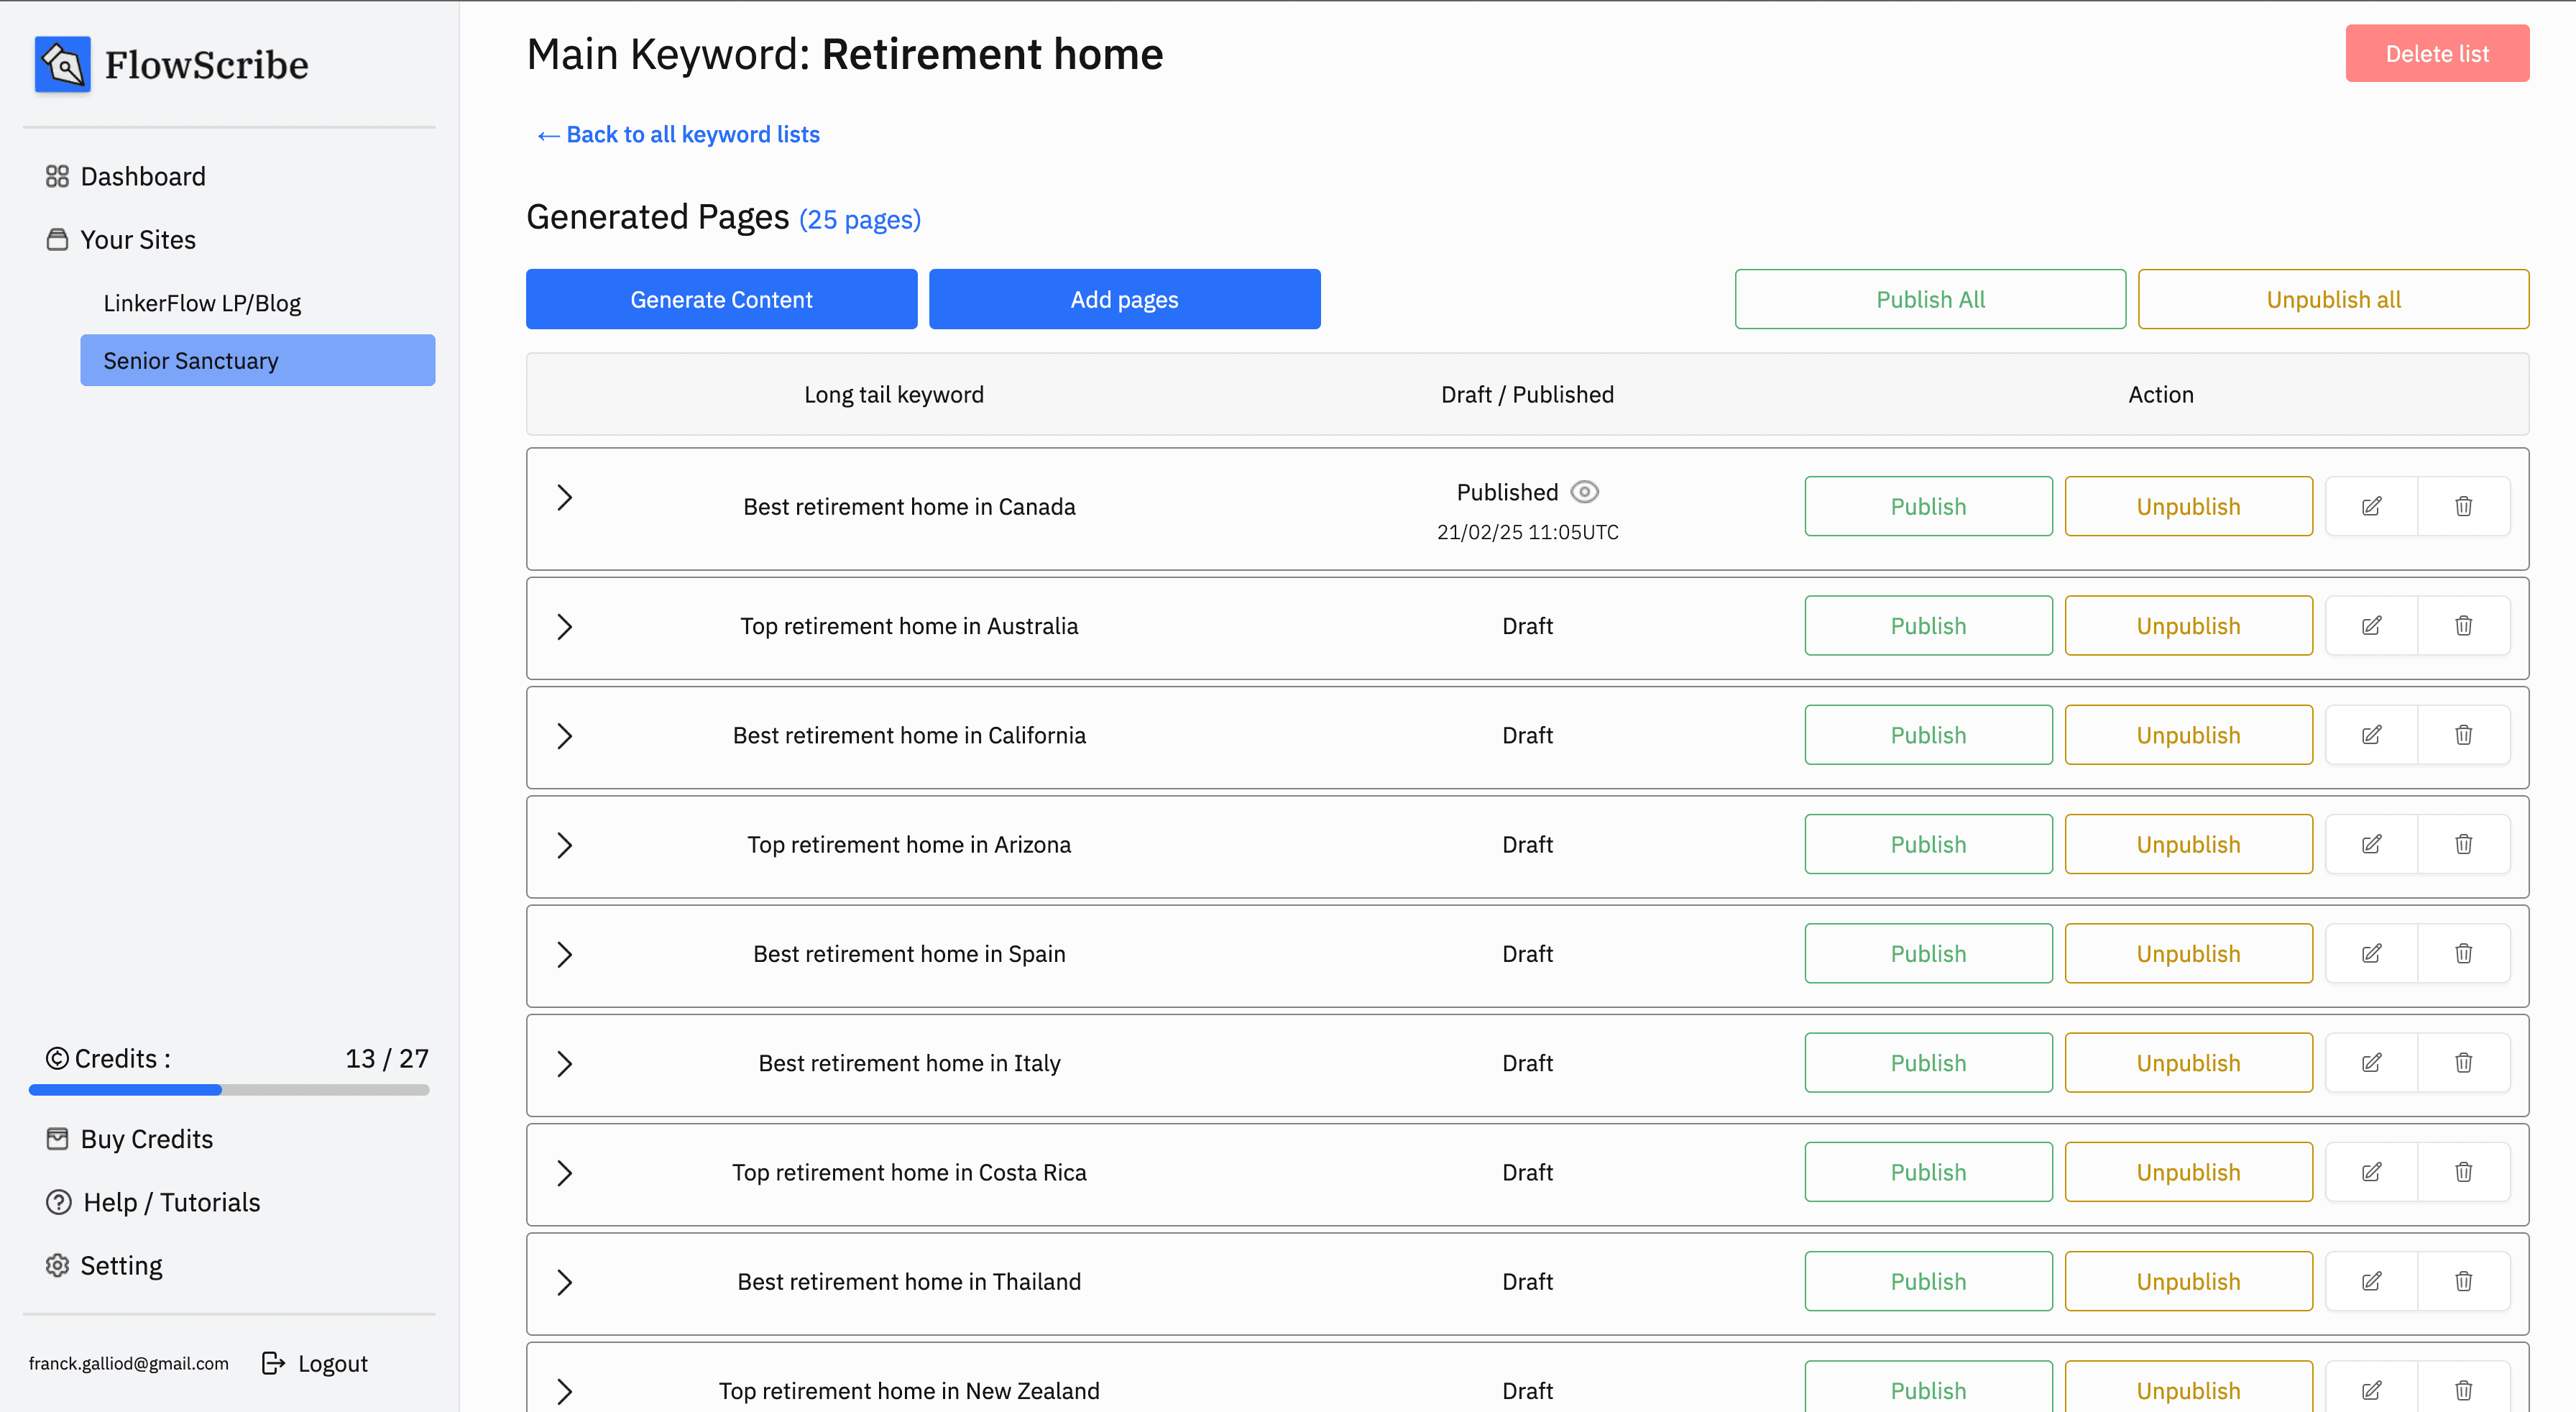Screen dimensions: 2576x1412
Task: Unpublish the Best retirement home in Spain page
Action: (x=2188, y=953)
